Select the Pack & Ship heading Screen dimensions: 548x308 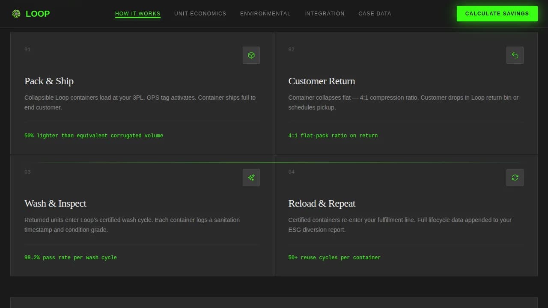coord(49,81)
